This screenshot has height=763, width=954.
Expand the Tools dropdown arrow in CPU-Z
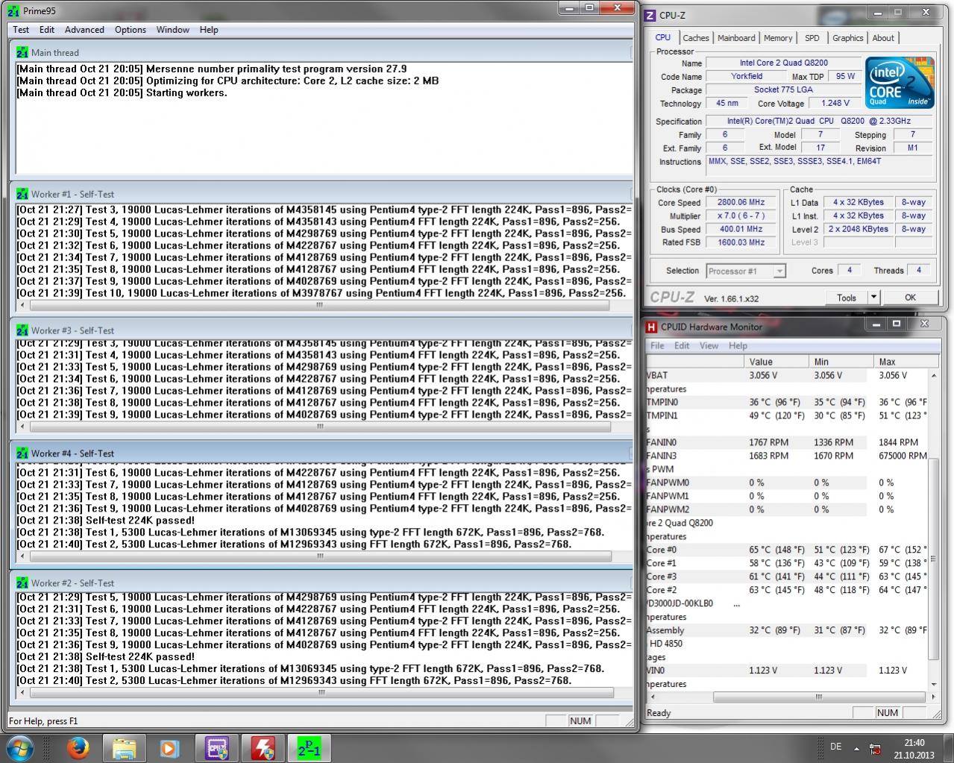(874, 298)
